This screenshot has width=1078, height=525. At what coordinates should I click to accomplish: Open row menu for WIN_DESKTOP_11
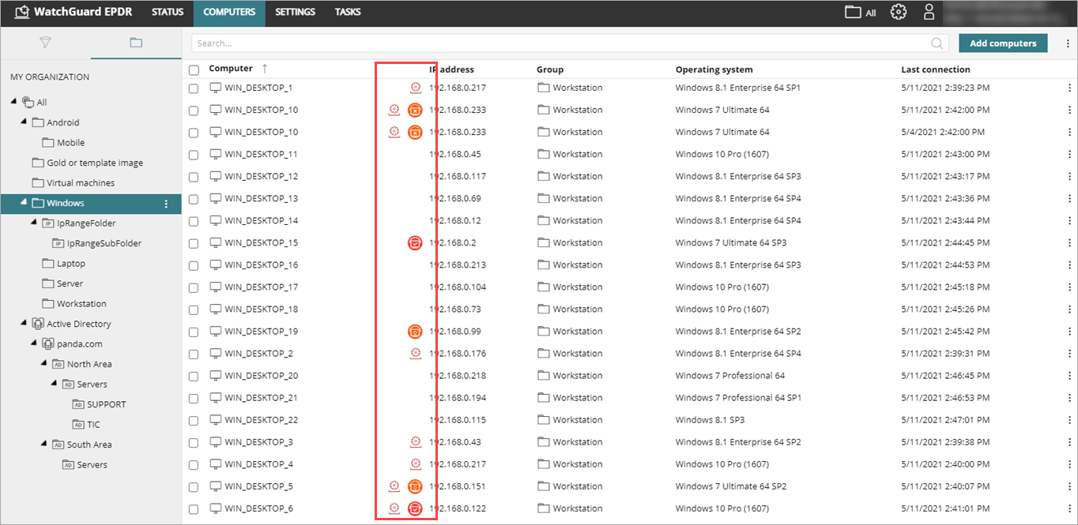point(1071,154)
